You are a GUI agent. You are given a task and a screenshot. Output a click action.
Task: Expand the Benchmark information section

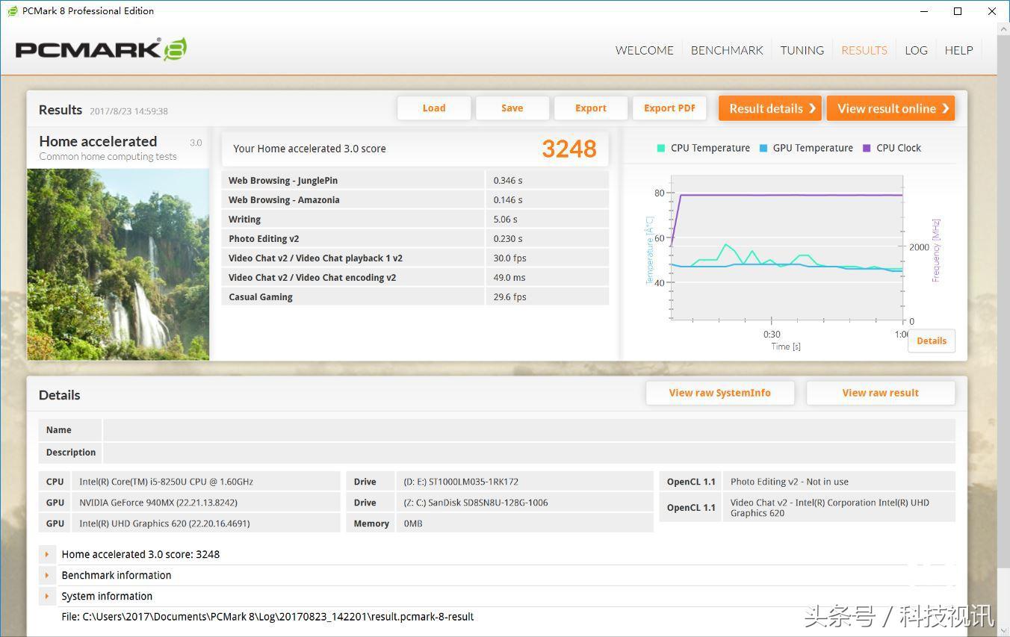[x=47, y=575]
